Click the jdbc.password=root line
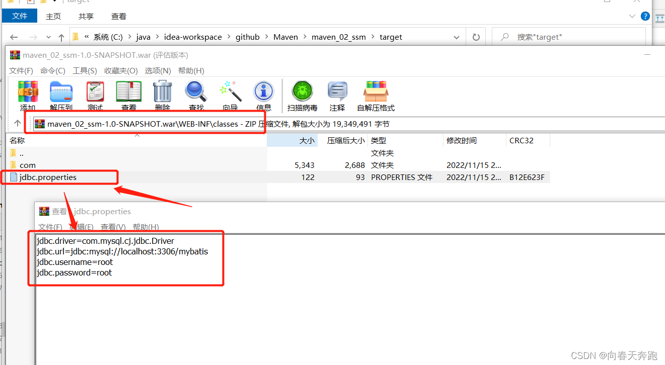 point(74,272)
